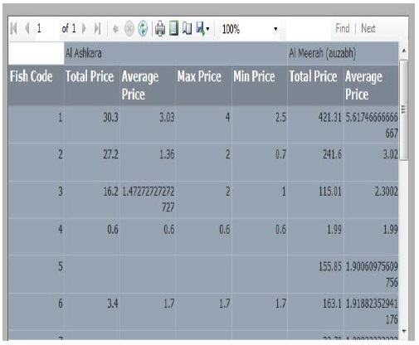Viewport: 419px width, 345px height.
Task: Select fish code 3 cell
Action: tap(36, 199)
